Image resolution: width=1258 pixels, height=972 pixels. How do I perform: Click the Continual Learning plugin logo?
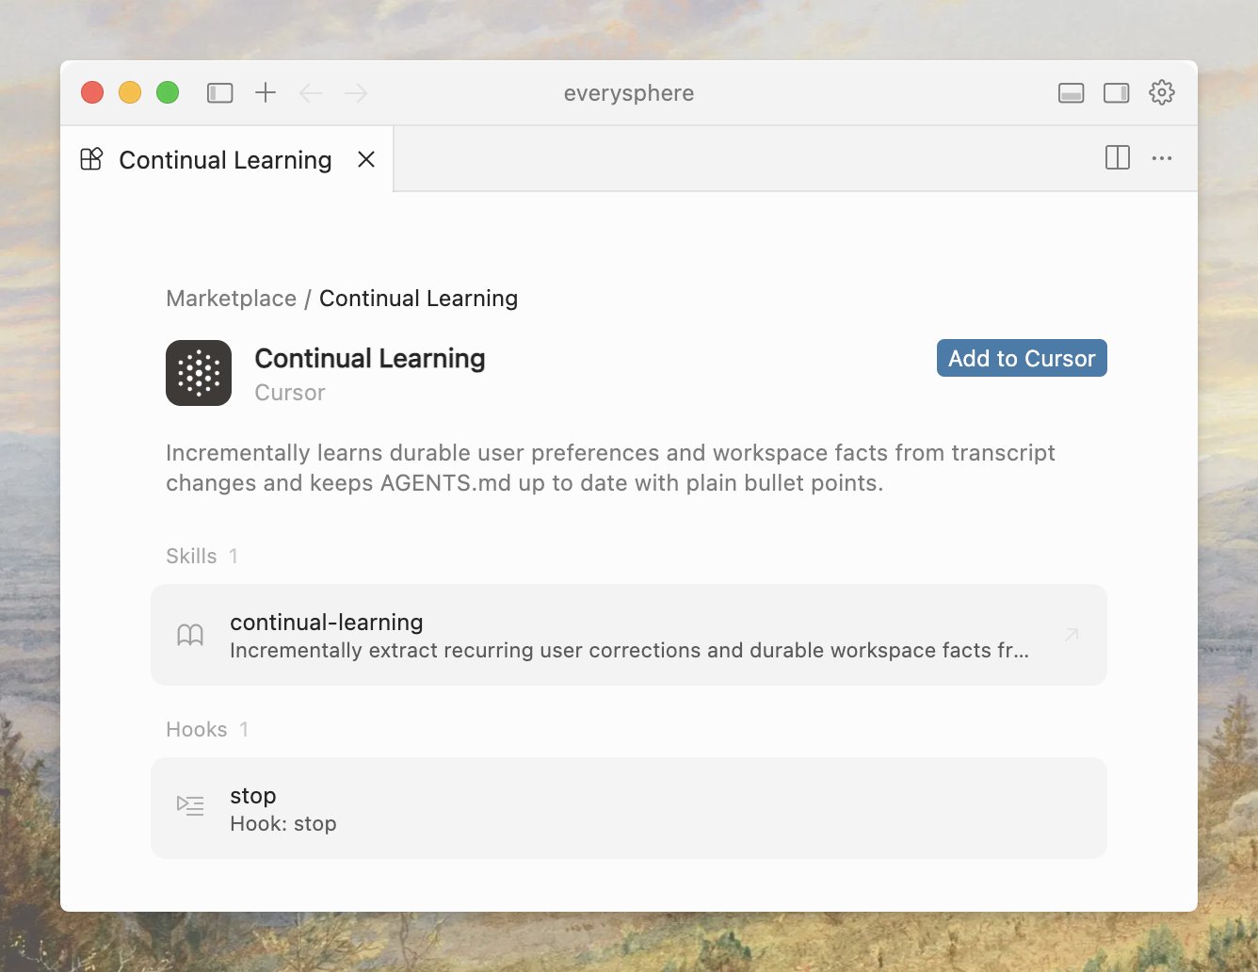pos(199,373)
